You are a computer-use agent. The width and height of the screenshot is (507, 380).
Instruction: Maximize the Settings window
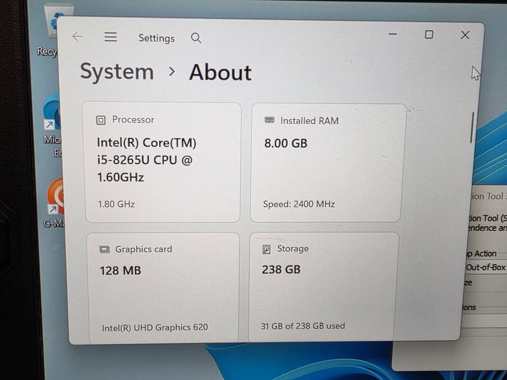(429, 35)
